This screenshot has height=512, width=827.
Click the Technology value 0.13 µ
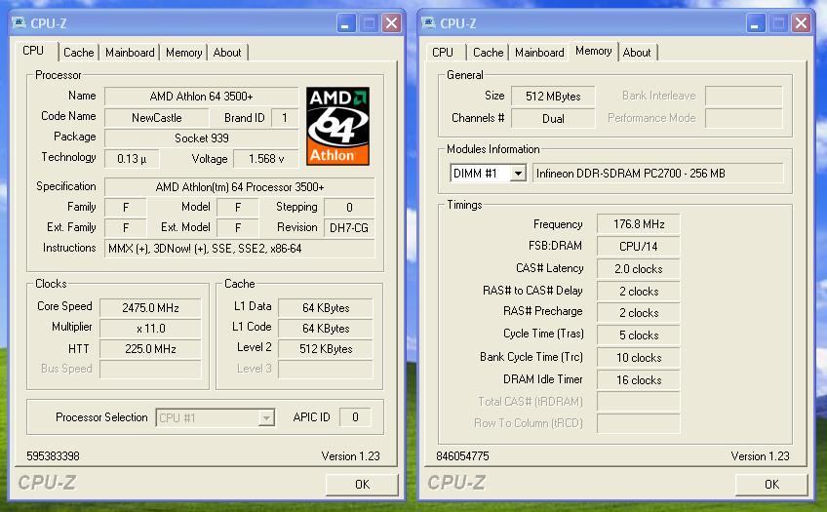(132, 159)
